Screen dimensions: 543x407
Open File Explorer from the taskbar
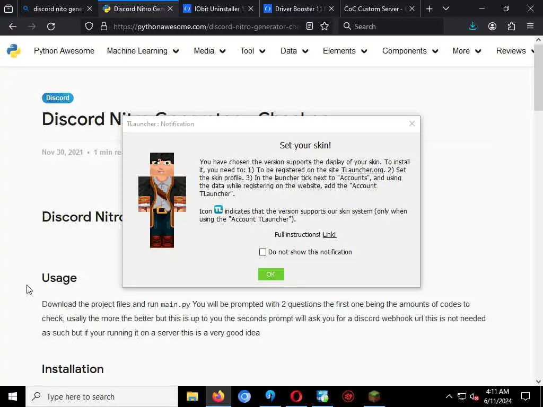(x=192, y=396)
